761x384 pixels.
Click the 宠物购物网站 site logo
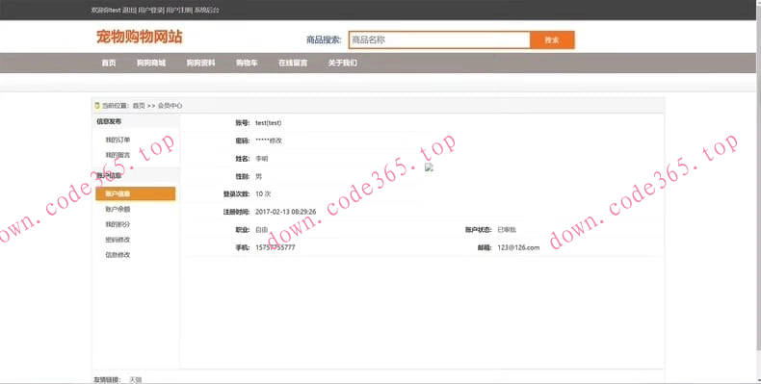point(140,37)
